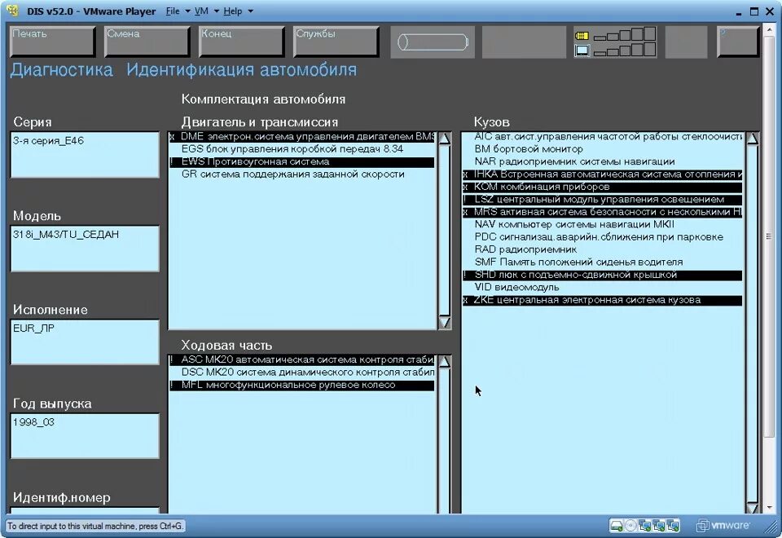782x538 pixels.
Task: Select BM бортовой монитор row
Action: pos(602,149)
